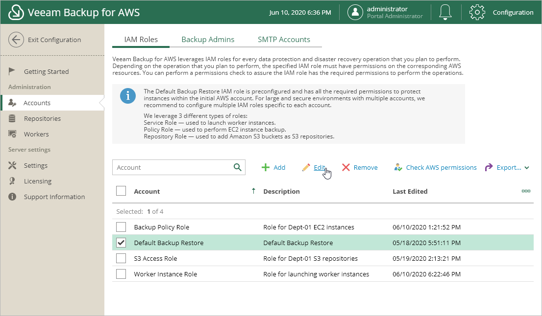Screen dimensions: 542x316
Task: Click the Description column header
Action: coord(281,191)
